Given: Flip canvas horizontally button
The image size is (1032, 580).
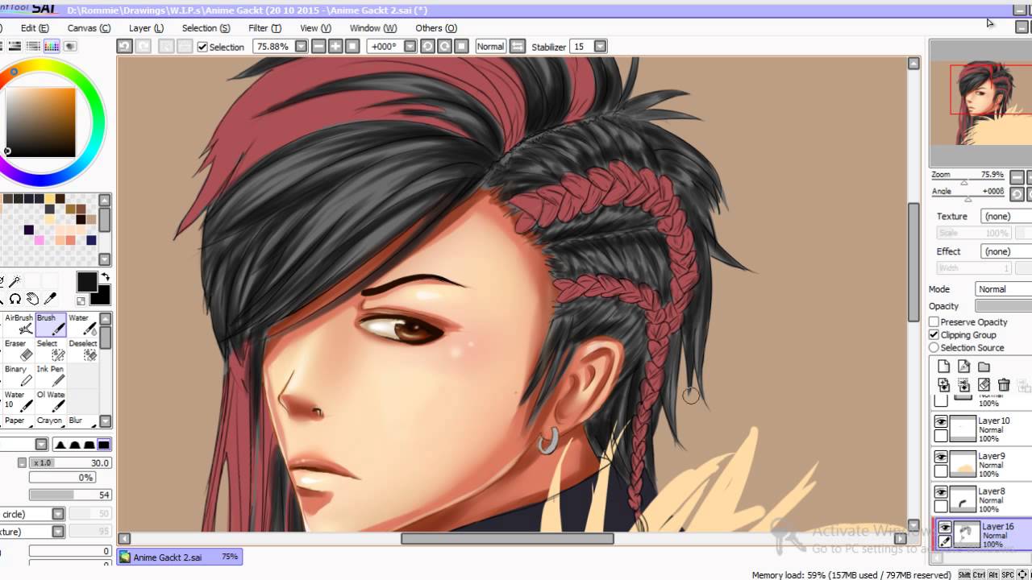Looking at the screenshot, I should (518, 47).
